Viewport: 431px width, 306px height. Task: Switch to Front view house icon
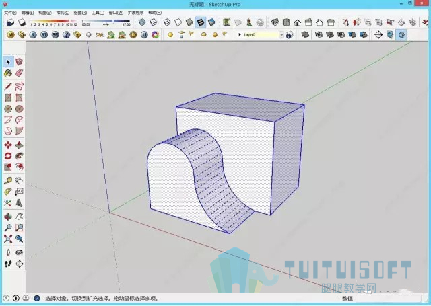point(297,22)
